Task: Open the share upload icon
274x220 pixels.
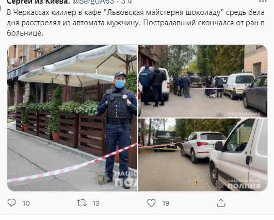Action: click(221, 203)
